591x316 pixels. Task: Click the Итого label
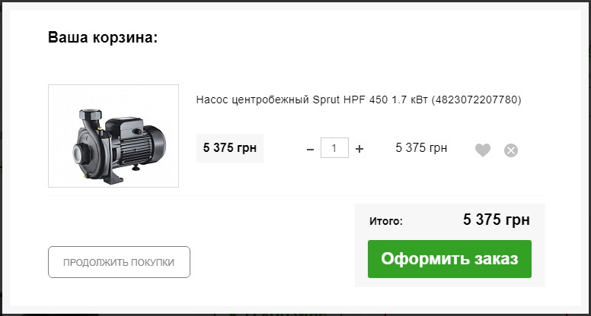tap(385, 222)
